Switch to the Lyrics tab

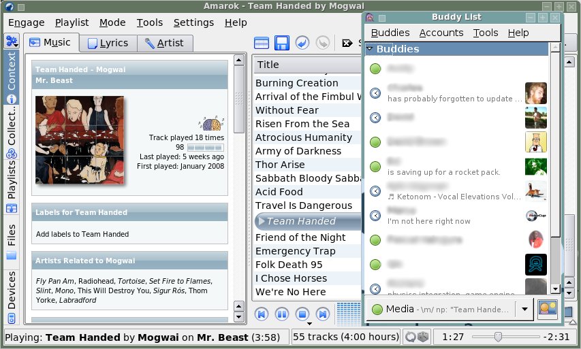coord(108,44)
